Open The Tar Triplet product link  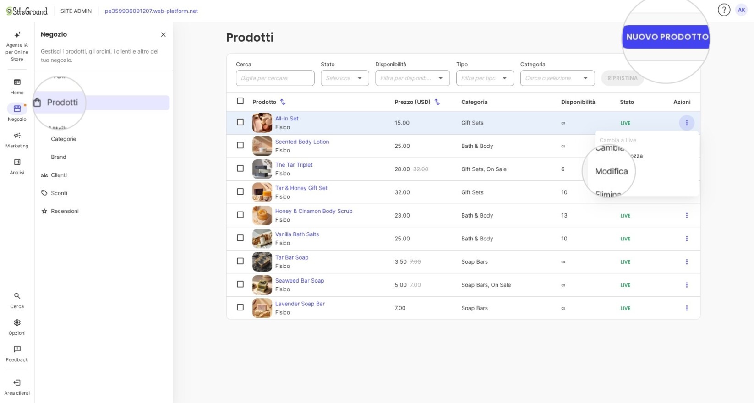[x=294, y=165]
